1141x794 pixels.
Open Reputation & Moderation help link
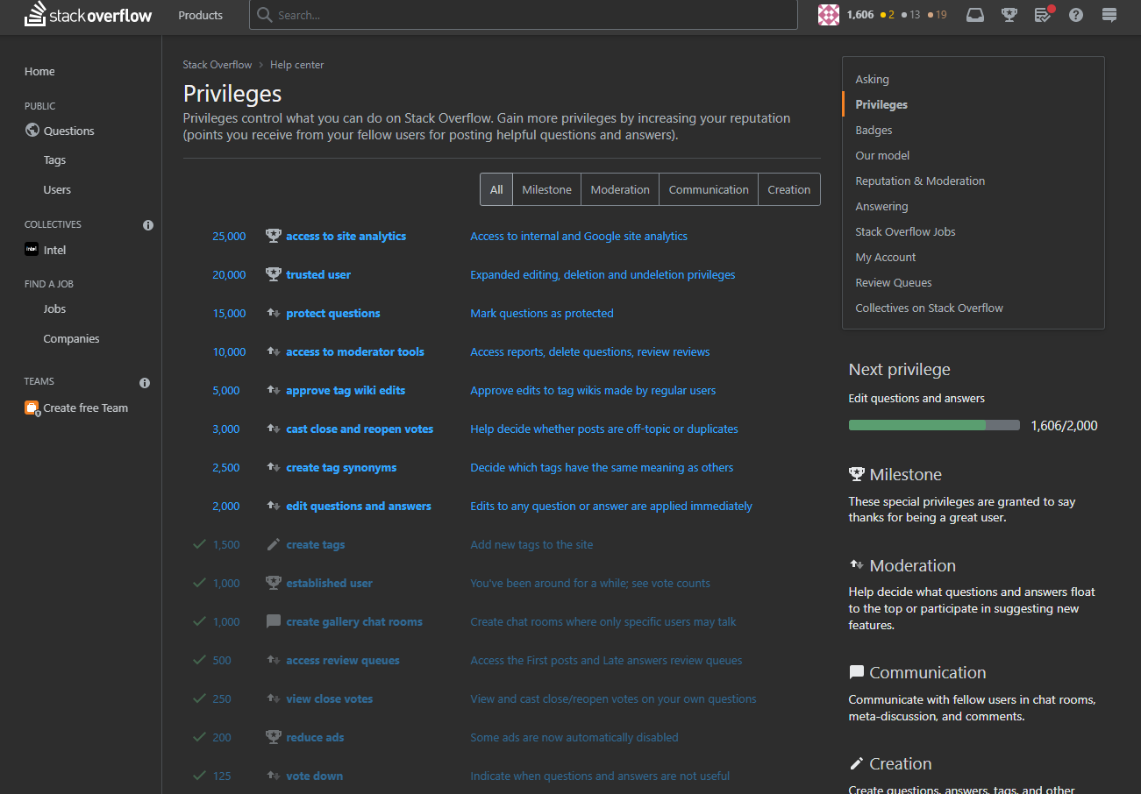point(920,181)
